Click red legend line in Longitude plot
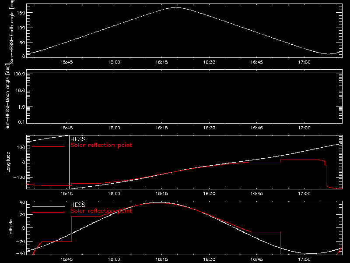The width and height of the screenshot is (350, 263). coord(49,147)
